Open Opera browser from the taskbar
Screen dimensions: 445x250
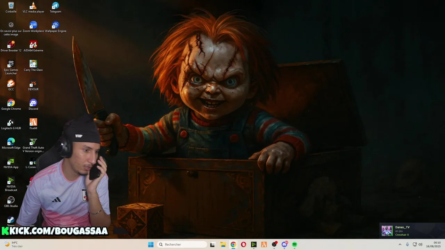[243, 244]
